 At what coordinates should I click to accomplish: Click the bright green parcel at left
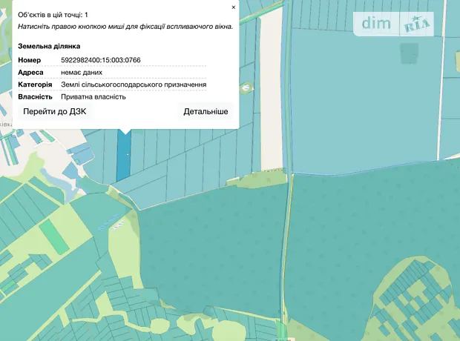click(x=53, y=235)
